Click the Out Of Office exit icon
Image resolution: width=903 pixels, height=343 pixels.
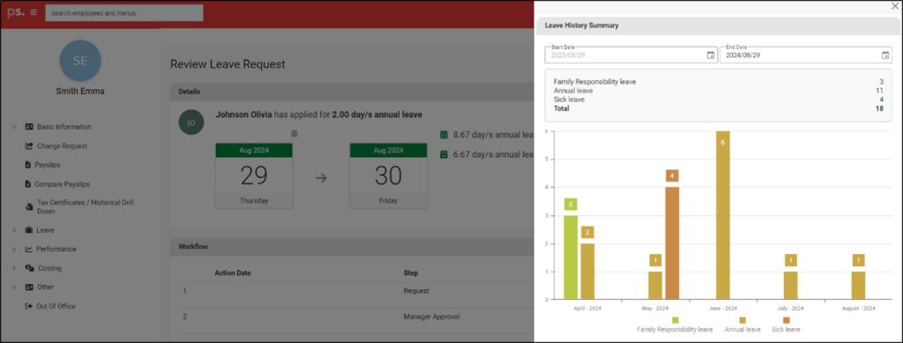pyautogui.click(x=29, y=306)
